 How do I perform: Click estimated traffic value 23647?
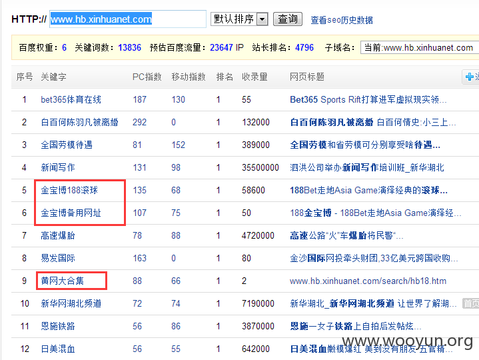point(221,48)
